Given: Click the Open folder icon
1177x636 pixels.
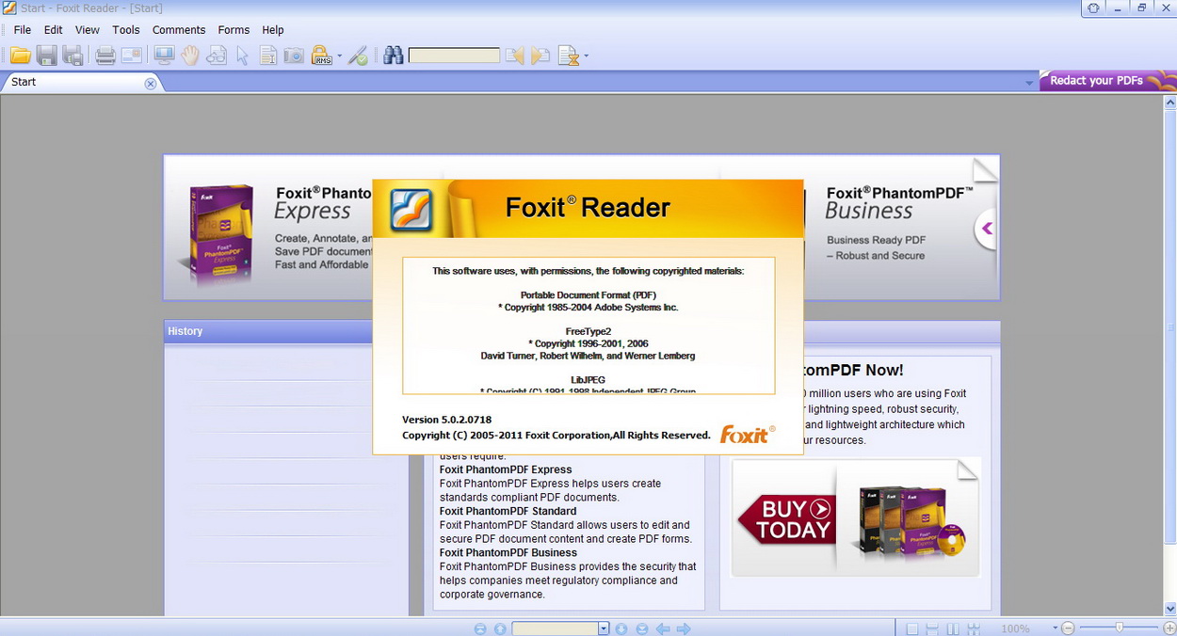Looking at the screenshot, I should [21, 56].
